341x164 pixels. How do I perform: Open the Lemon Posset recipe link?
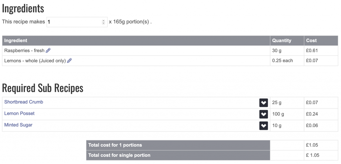click(x=19, y=114)
